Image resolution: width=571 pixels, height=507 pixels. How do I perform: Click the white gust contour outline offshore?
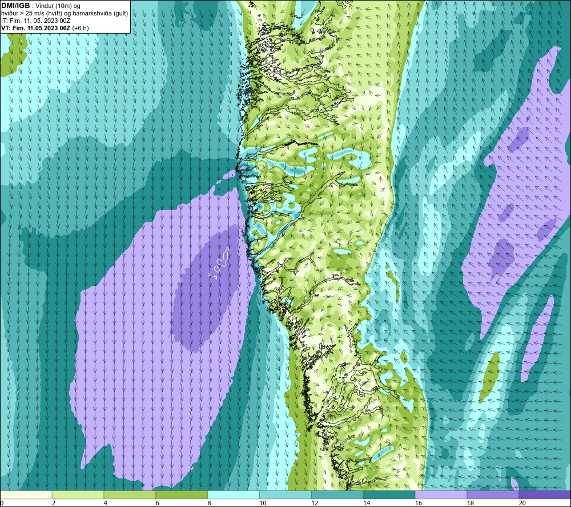(x=223, y=257)
